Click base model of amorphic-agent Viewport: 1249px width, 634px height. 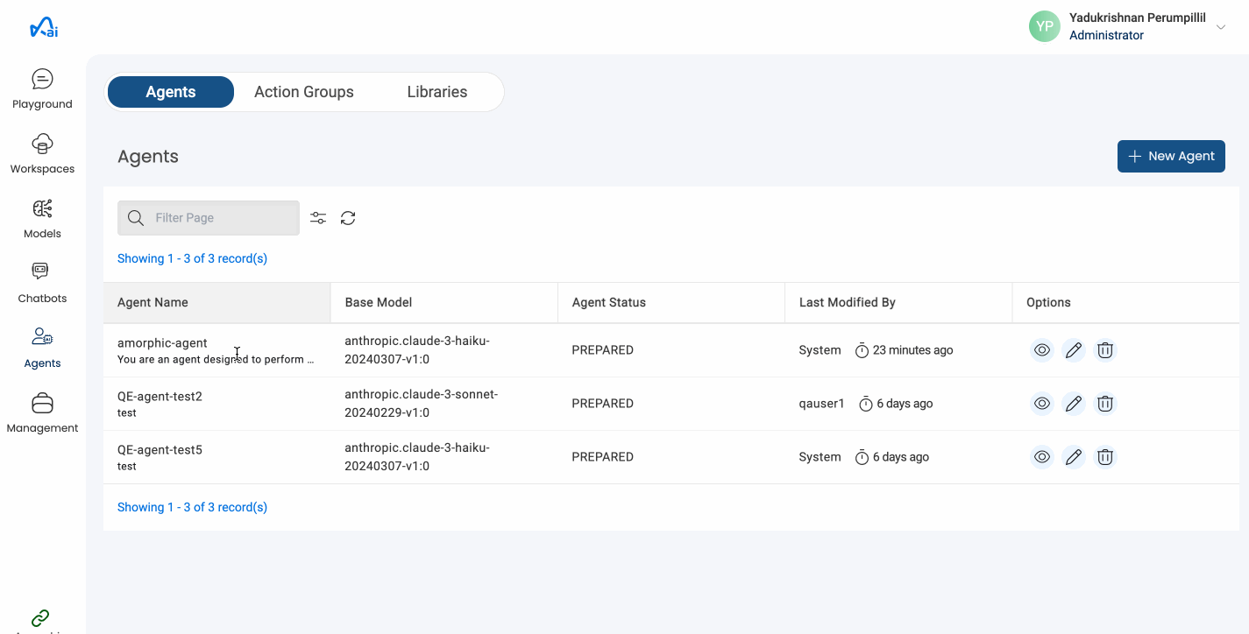point(417,350)
